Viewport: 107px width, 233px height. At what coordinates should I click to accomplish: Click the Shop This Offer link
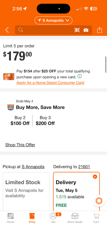click(x=20, y=145)
